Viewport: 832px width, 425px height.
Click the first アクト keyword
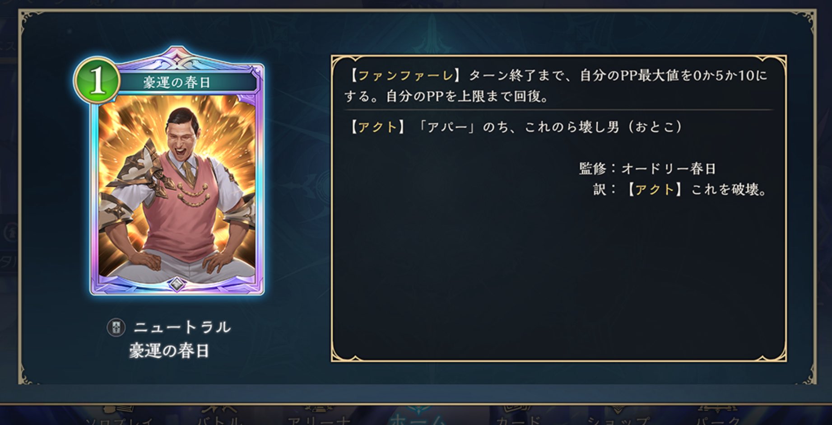(x=377, y=127)
